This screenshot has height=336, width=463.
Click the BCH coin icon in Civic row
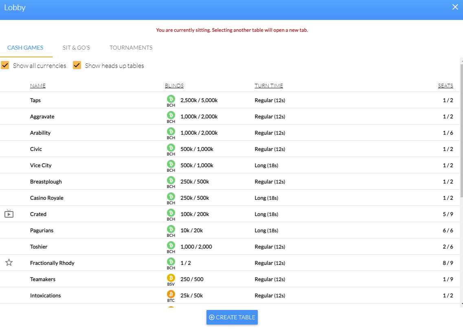(x=171, y=148)
